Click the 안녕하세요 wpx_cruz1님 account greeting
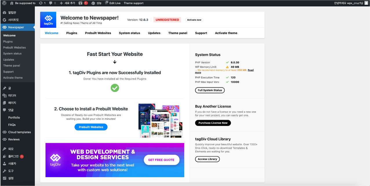Image resolution: width=370 pixels, height=186 pixels. [x=348, y=3]
